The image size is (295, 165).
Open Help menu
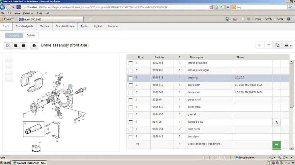click(x=48, y=14)
